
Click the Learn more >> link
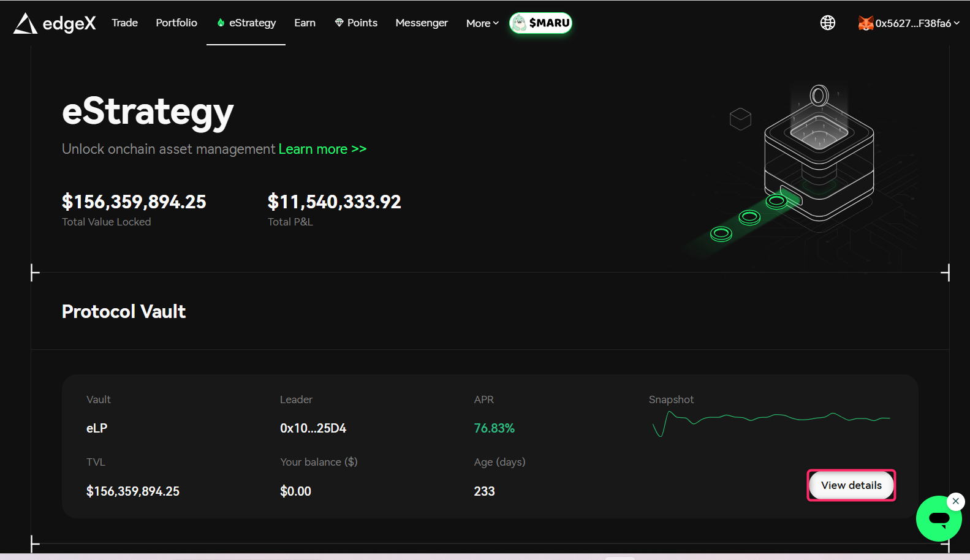[322, 149]
